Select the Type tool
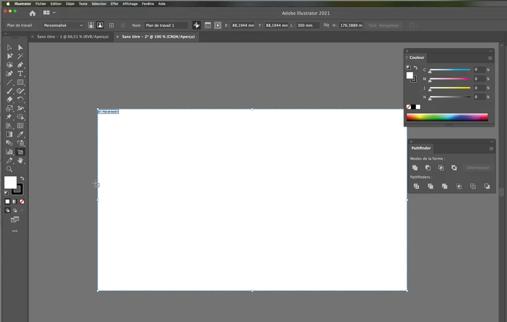507x322 pixels. (20, 73)
